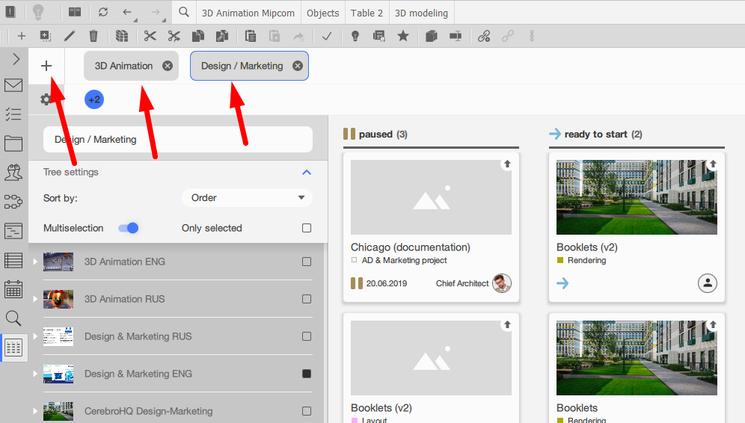The width and height of the screenshot is (745, 423).
Task: Click the pencil edit icon
Action: (70, 36)
